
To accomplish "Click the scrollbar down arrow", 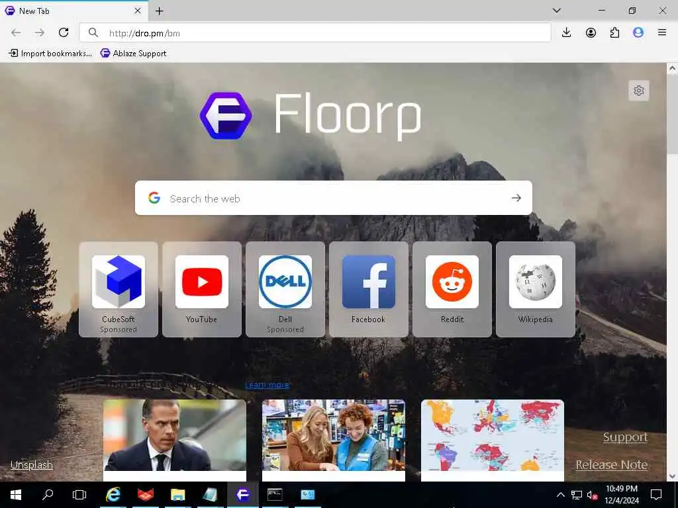I will [672, 476].
